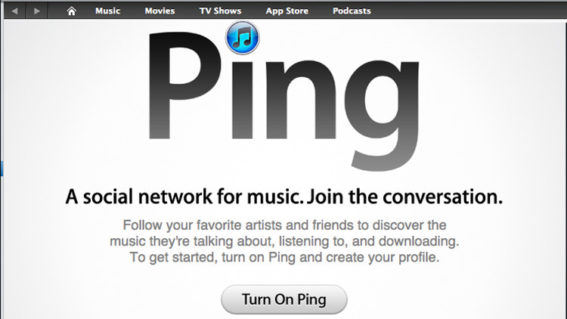Click the letter P of the Ping logo
This screenshot has width=567, height=319.
coord(184,85)
